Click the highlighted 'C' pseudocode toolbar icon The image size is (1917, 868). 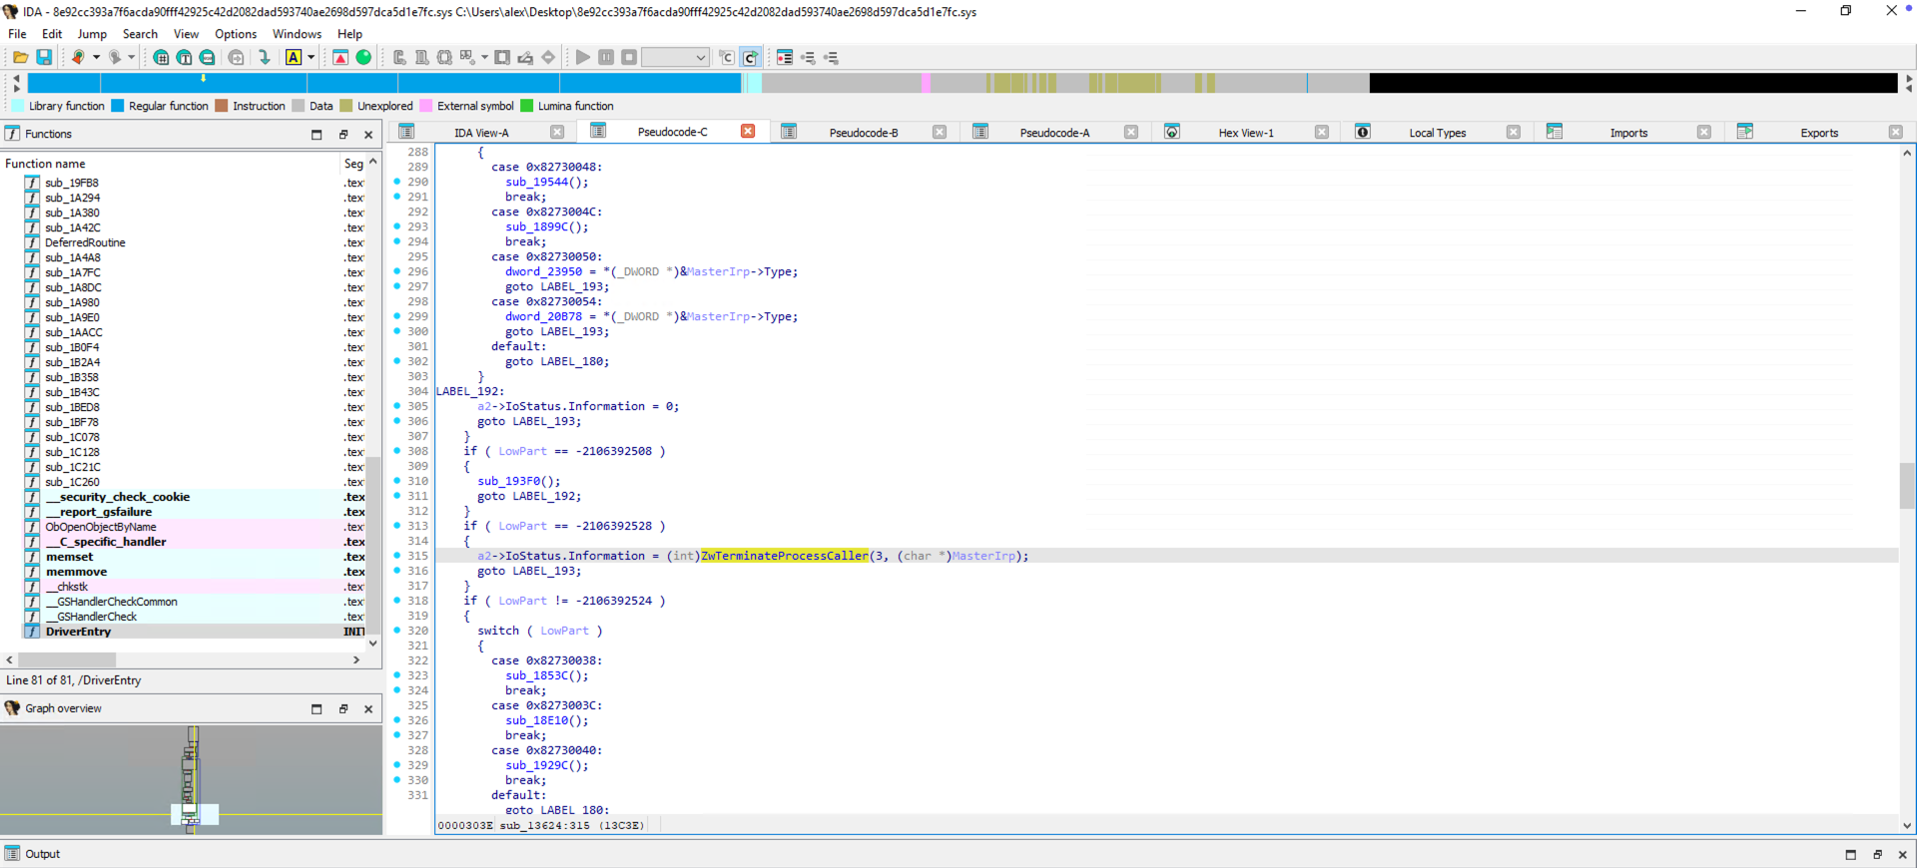[751, 58]
